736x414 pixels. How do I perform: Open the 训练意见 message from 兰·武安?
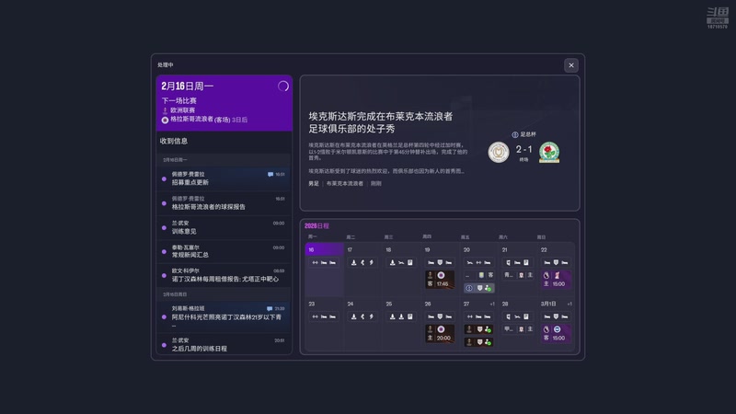224,227
